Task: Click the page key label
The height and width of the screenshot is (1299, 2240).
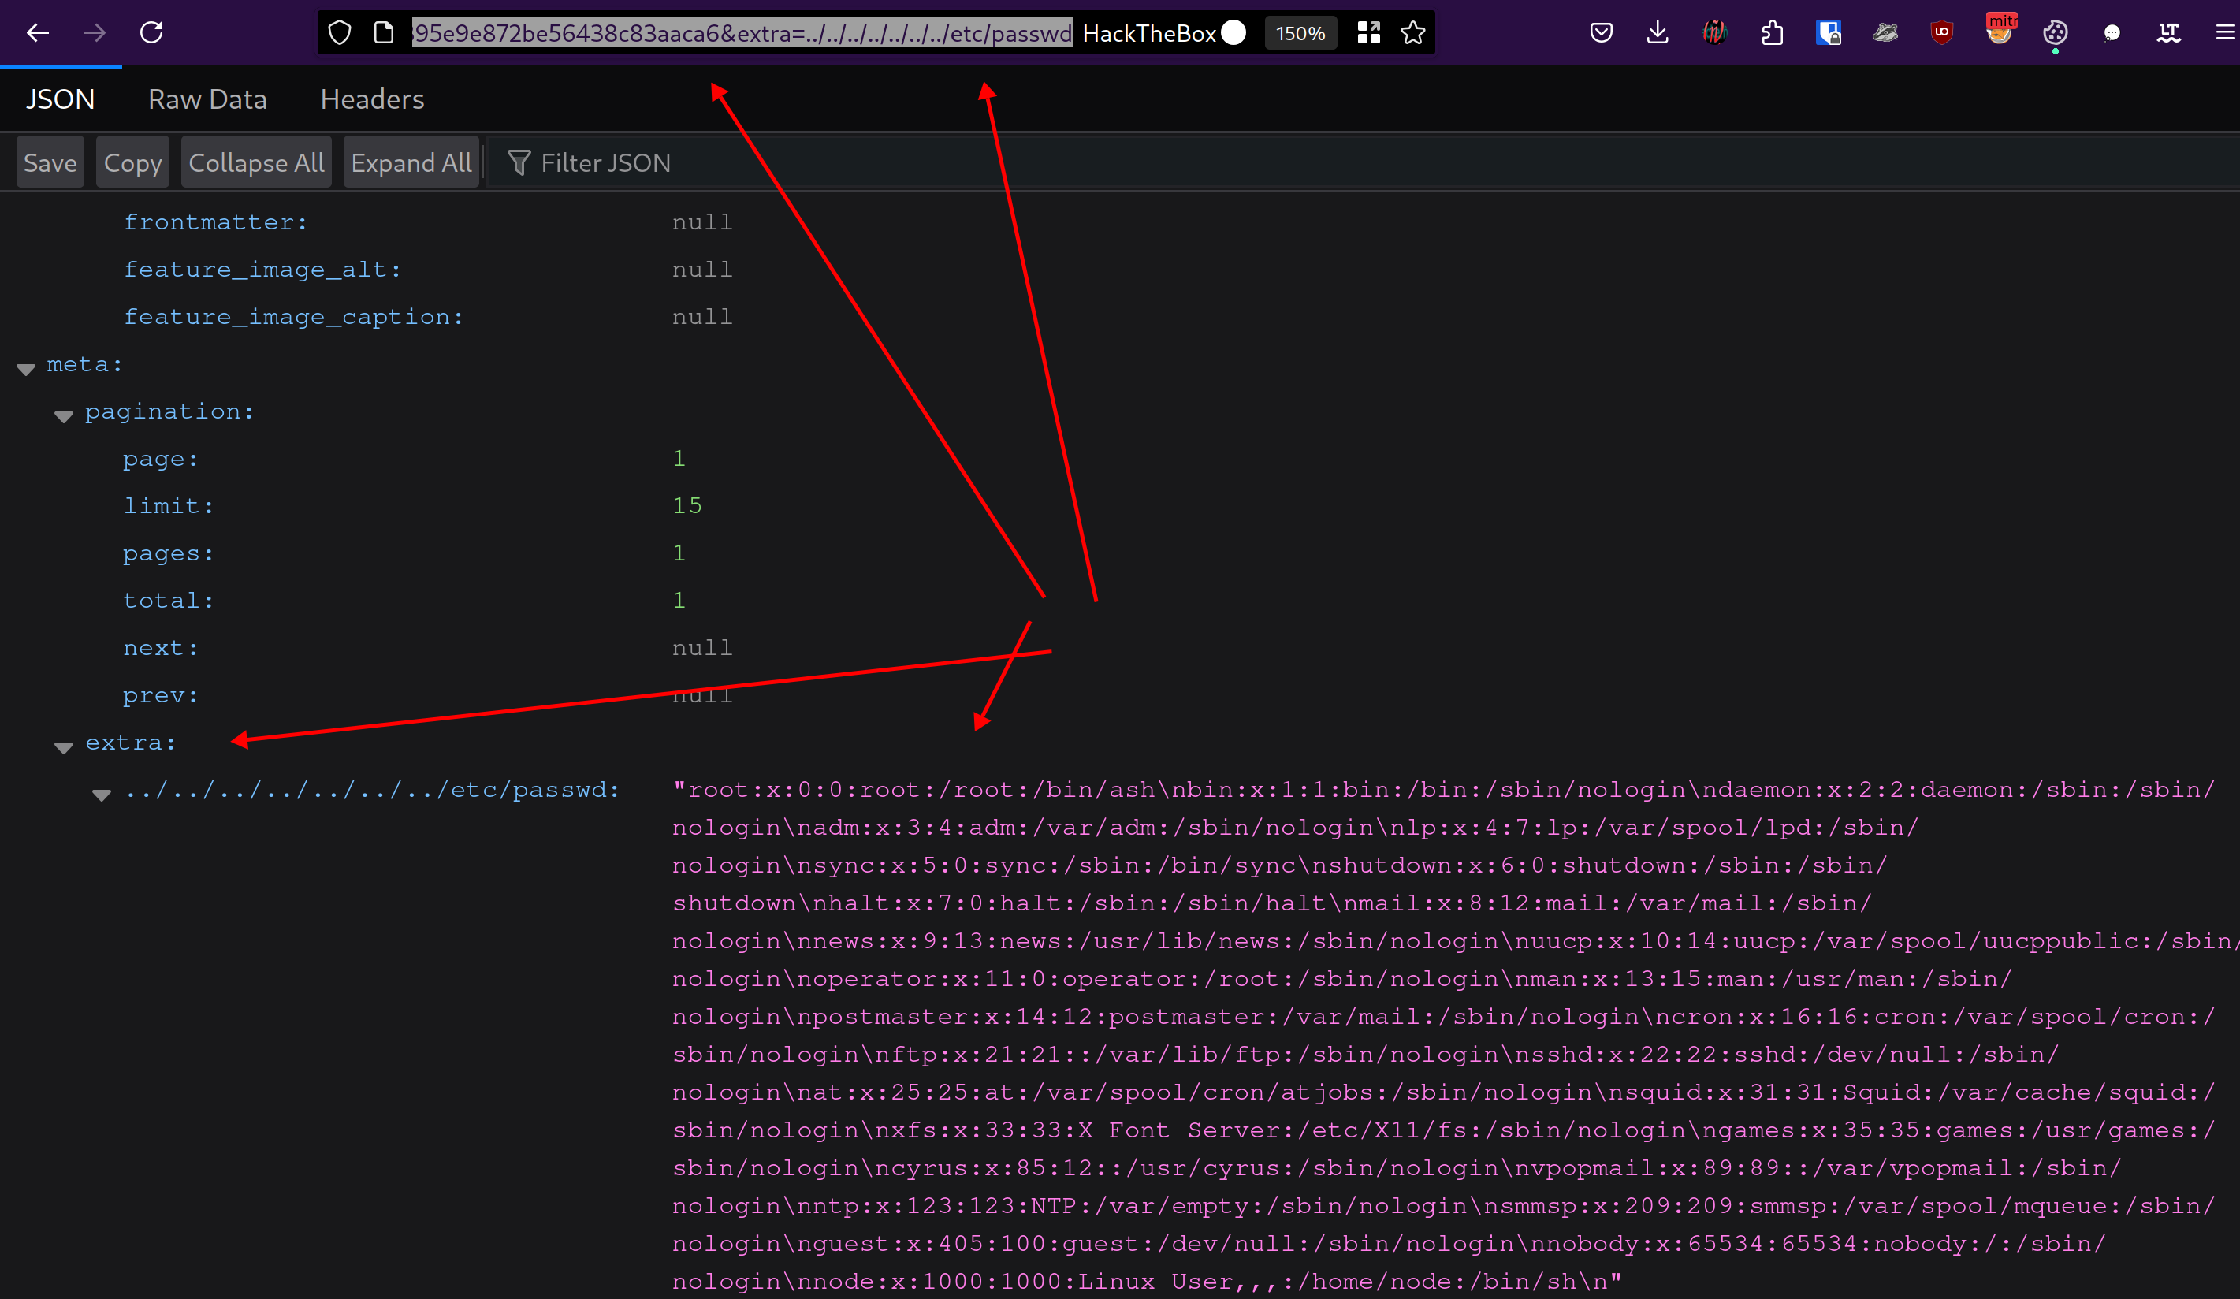Action: [x=160, y=459]
